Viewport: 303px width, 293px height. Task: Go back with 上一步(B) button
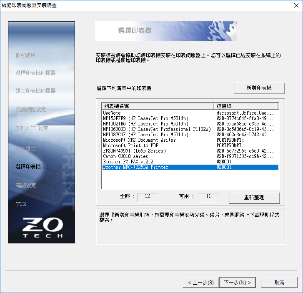click(200, 283)
